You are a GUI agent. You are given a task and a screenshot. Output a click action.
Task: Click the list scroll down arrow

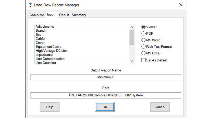pyautogui.click(x=132, y=61)
